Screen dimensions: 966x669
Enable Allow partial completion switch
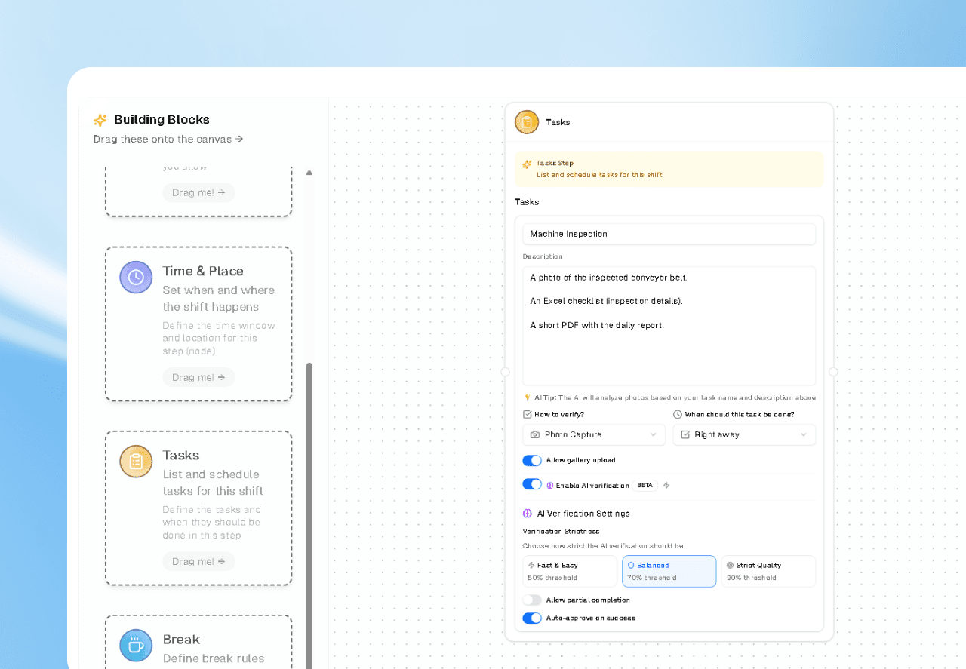click(x=532, y=600)
